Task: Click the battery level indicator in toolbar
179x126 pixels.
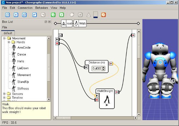Action: pos(96,15)
